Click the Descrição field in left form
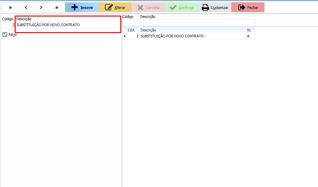The height and width of the screenshot is (187, 318). coord(67,25)
